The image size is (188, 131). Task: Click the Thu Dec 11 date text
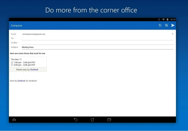pyautogui.click(x=16, y=59)
